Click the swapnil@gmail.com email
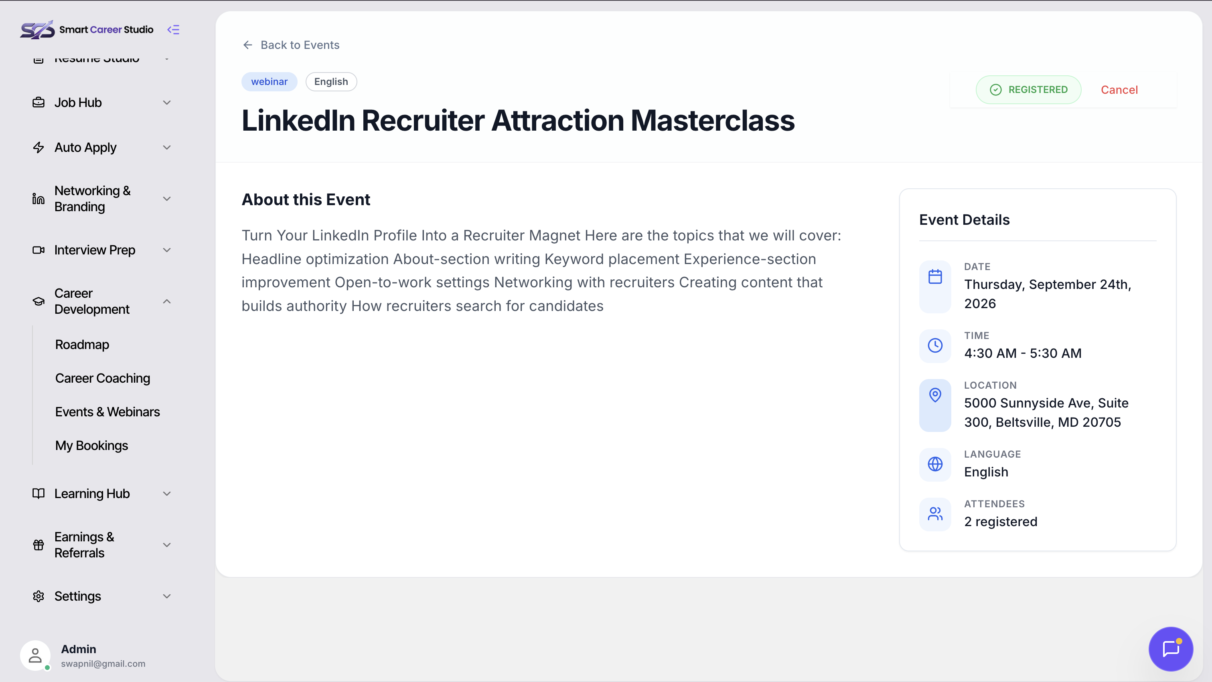 pyautogui.click(x=103, y=664)
